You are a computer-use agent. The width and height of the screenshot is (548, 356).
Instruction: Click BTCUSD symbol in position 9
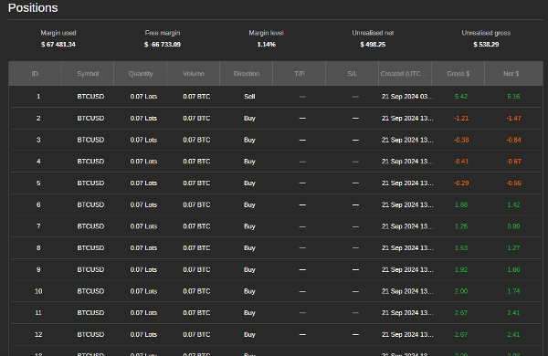point(90,269)
